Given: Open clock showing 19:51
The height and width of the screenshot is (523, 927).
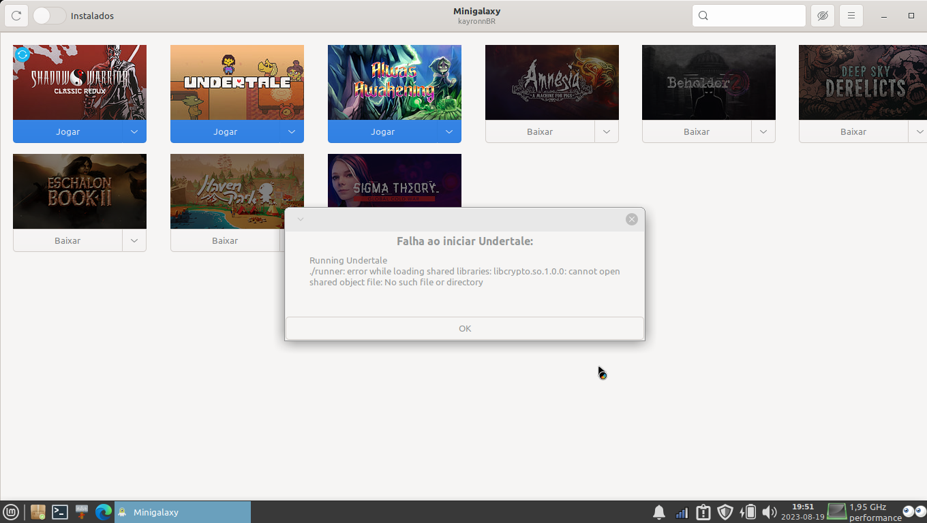Looking at the screenshot, I should tap(803, 512).
